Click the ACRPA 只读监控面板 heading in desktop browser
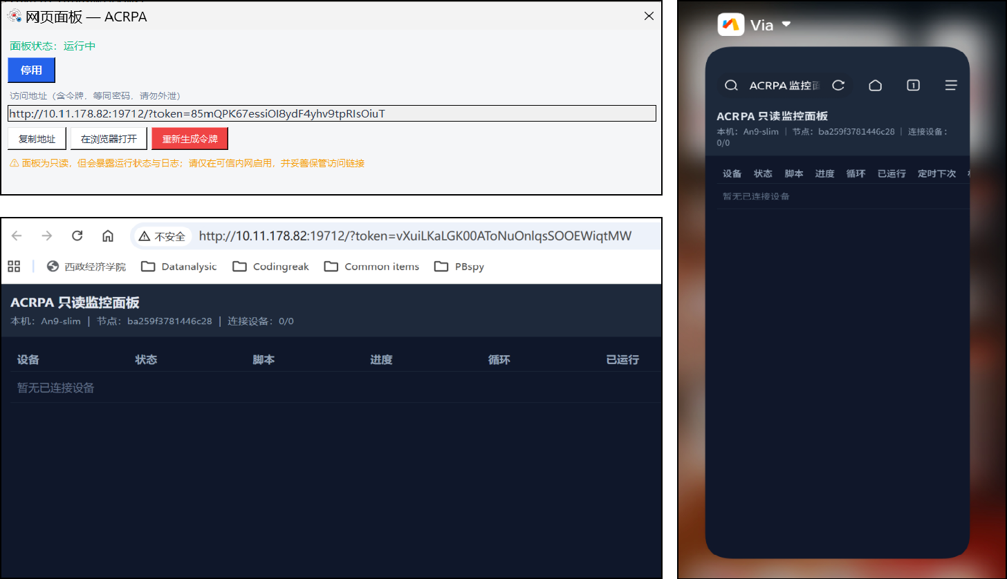 tap(75, 303)
